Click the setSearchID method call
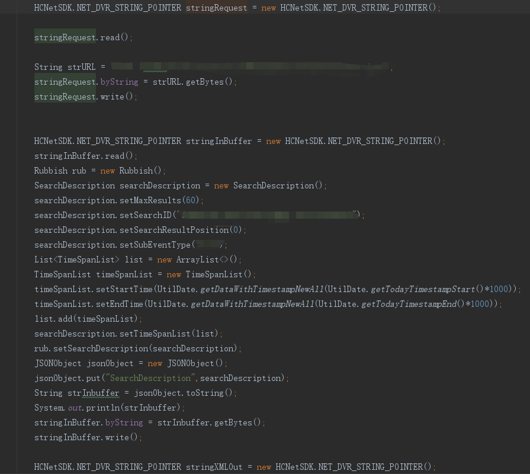This screenshot has height=474, width=530. coord(240,215)
